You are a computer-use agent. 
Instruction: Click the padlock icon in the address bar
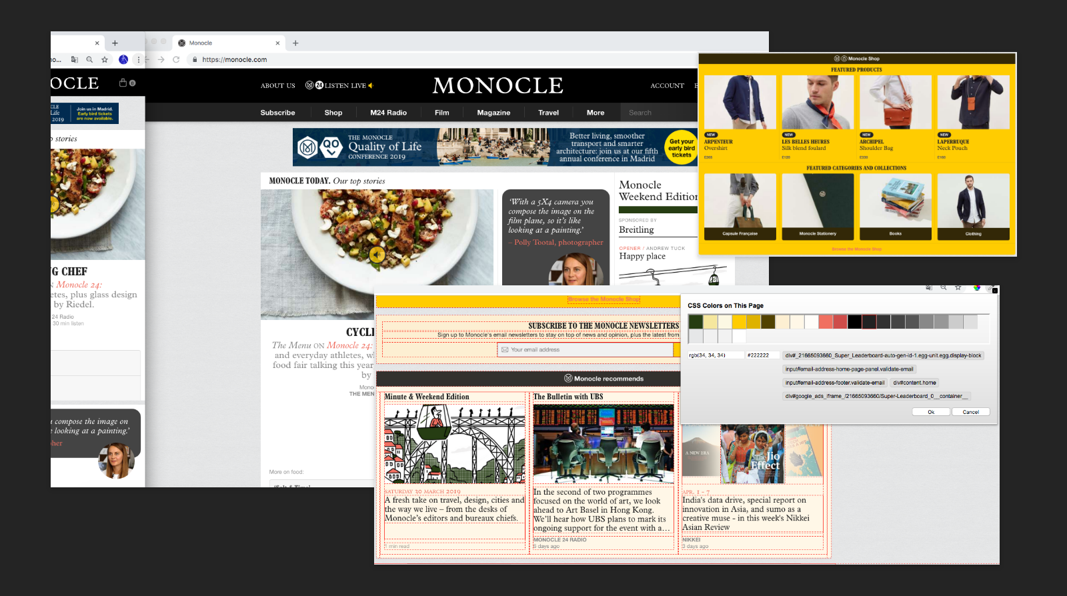(195, 59)
